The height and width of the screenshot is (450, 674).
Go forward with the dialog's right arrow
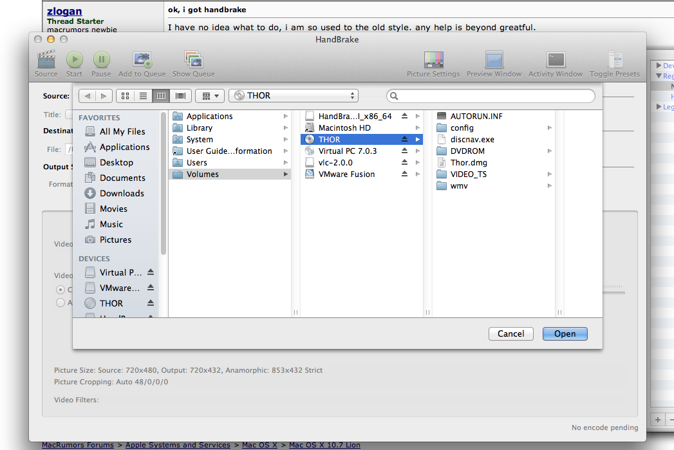point(104,96)
